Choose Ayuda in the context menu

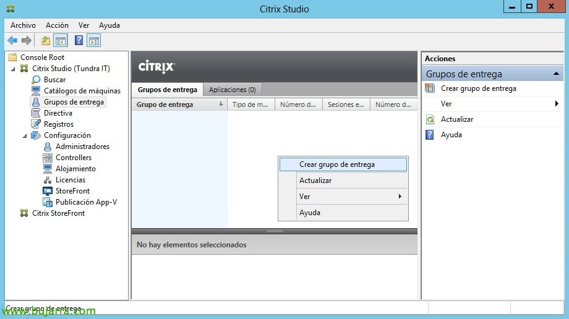pyautogui.click(x=343, y=212)
